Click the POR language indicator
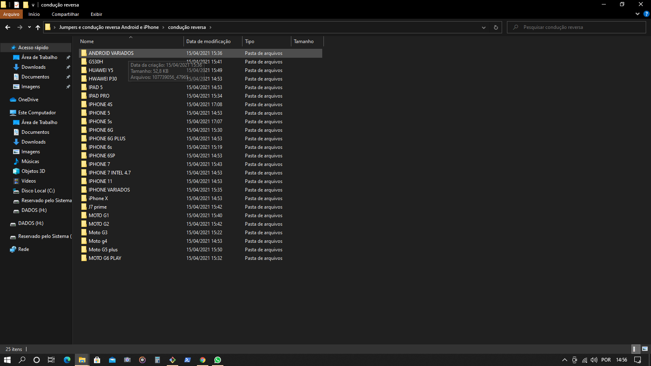The image size is (651, 366). 606,360
